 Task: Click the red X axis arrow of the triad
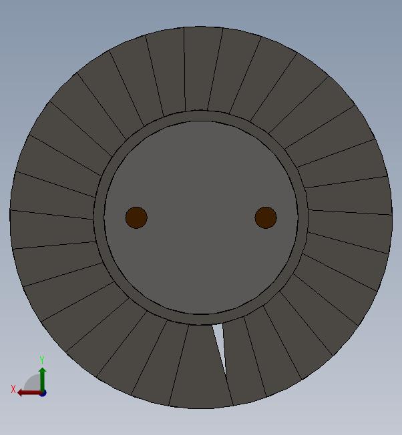[x=29, y=392]
